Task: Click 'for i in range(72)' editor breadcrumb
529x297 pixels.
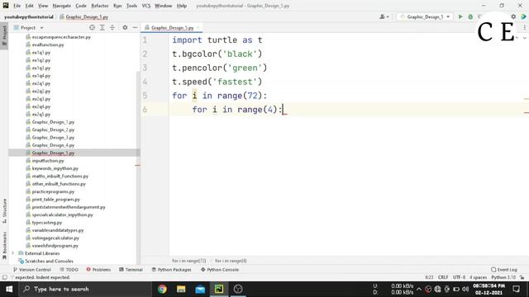Action: point(189,261)
